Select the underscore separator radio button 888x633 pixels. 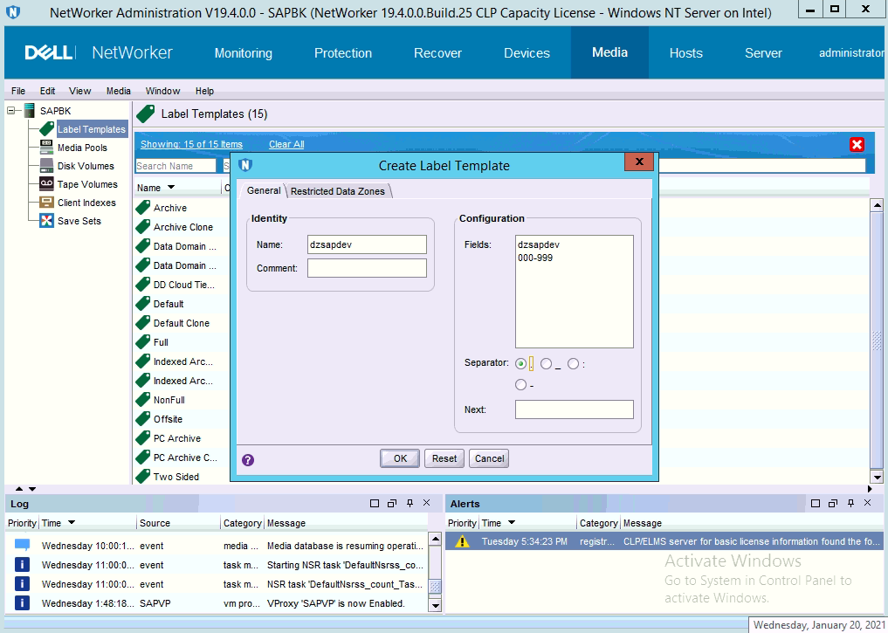tap(547, 364)
